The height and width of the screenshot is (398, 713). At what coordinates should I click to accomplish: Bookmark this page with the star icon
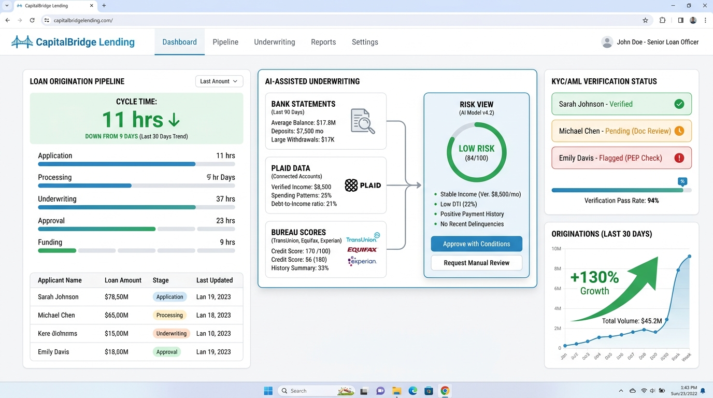645,20
